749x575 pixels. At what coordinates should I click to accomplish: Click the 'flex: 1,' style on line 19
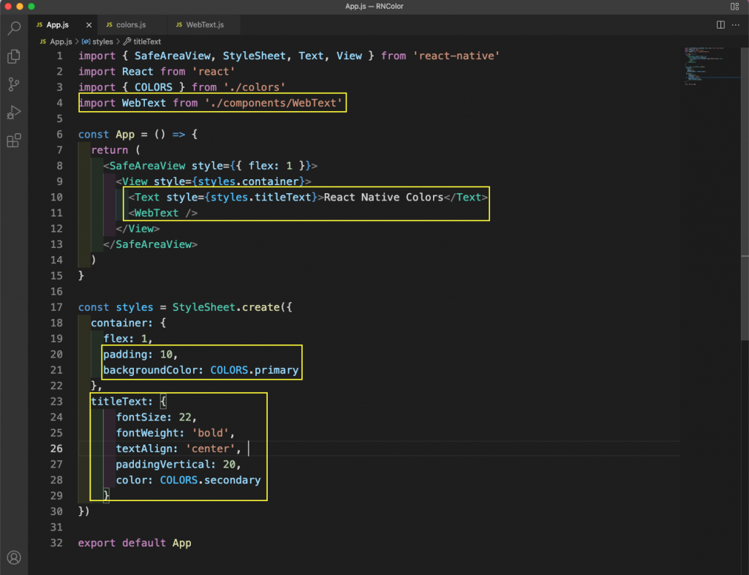(128, 339)
